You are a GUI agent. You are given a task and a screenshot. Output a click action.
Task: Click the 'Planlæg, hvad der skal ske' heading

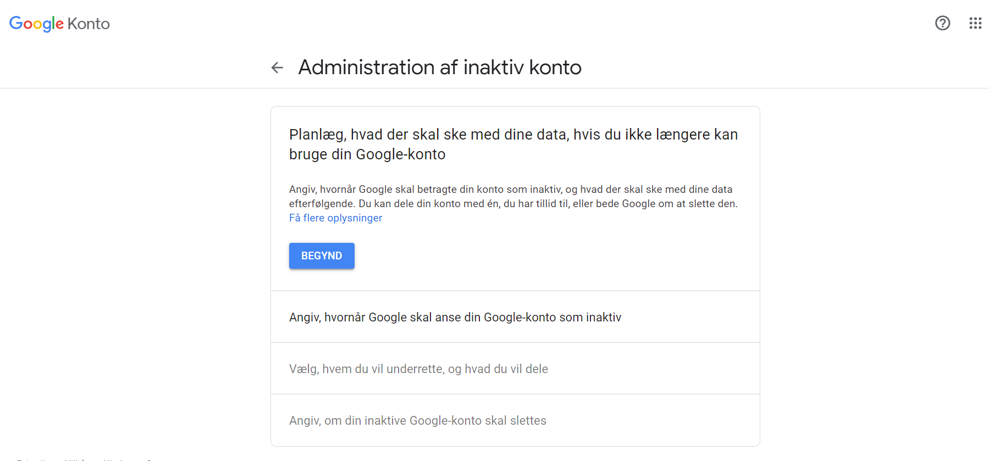pos(513,144)
